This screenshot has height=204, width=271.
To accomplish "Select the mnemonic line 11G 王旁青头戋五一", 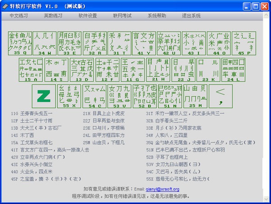I will (32, 113).
